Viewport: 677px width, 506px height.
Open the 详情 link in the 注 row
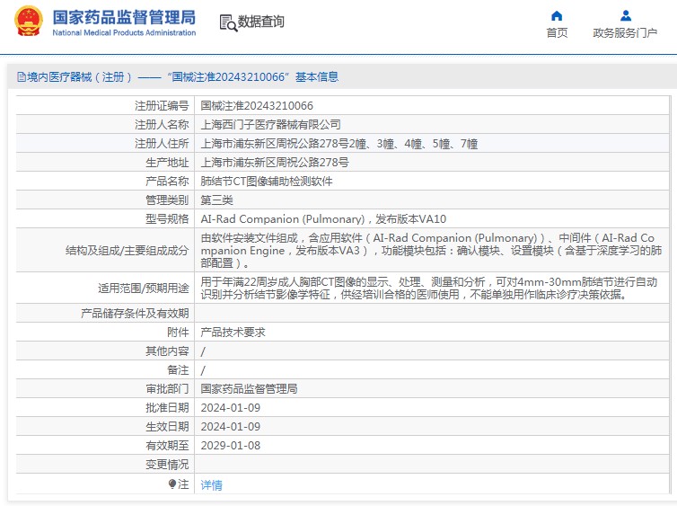coord(211,485)
